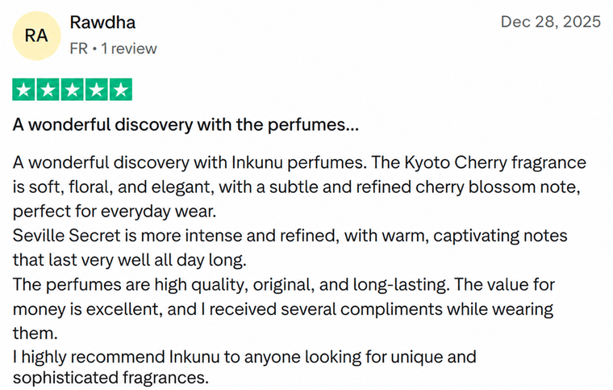This screenshot has width=613, height=390.
Task: Select the fifth green rating star
Action: 121,90
